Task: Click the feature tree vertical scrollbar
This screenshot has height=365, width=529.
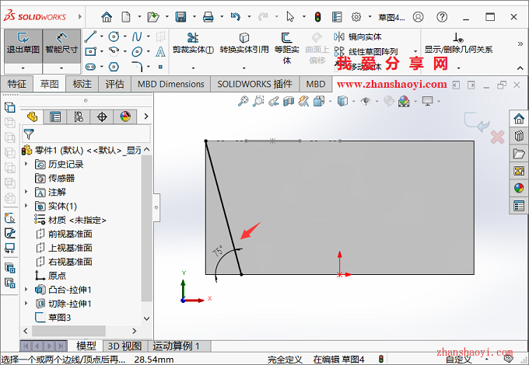Action: 147,228
